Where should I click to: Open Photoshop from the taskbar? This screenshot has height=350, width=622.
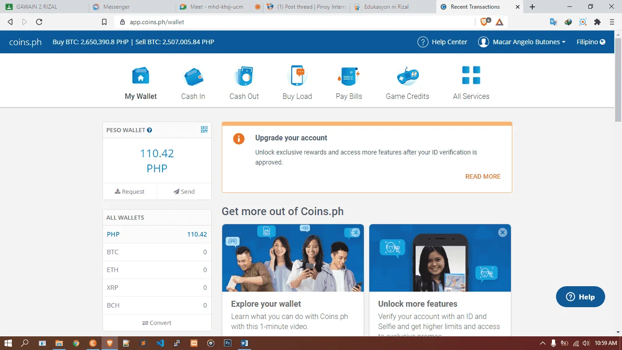pos(228,343)
